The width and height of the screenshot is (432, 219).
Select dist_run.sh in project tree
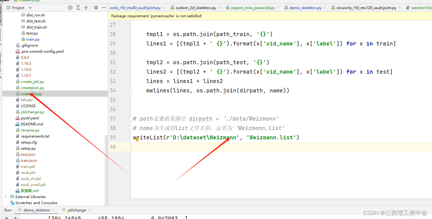35,15
